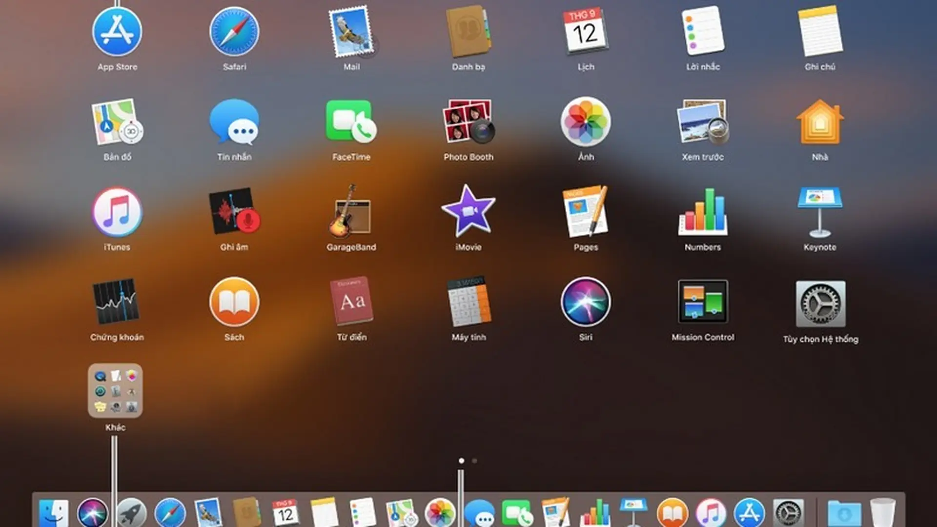Open Lời nhắc reminders app in Launchpad
This screenshot has height=527, width=937.
tap(703, 31)
